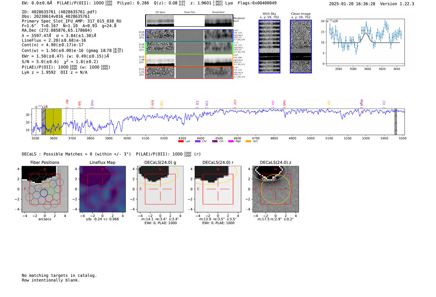
Task: Click the timestamp 2025-01-20 16:36:28
Action: coord(352,4)
